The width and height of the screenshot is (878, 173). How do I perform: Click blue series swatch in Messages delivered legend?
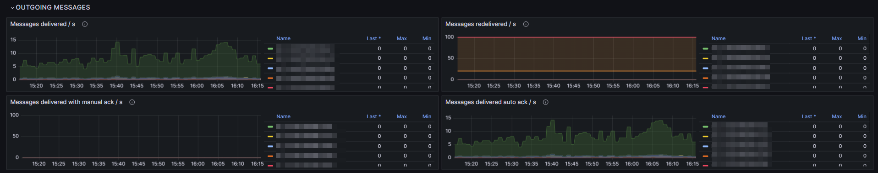pyautogui.click(x=270, y=68)
